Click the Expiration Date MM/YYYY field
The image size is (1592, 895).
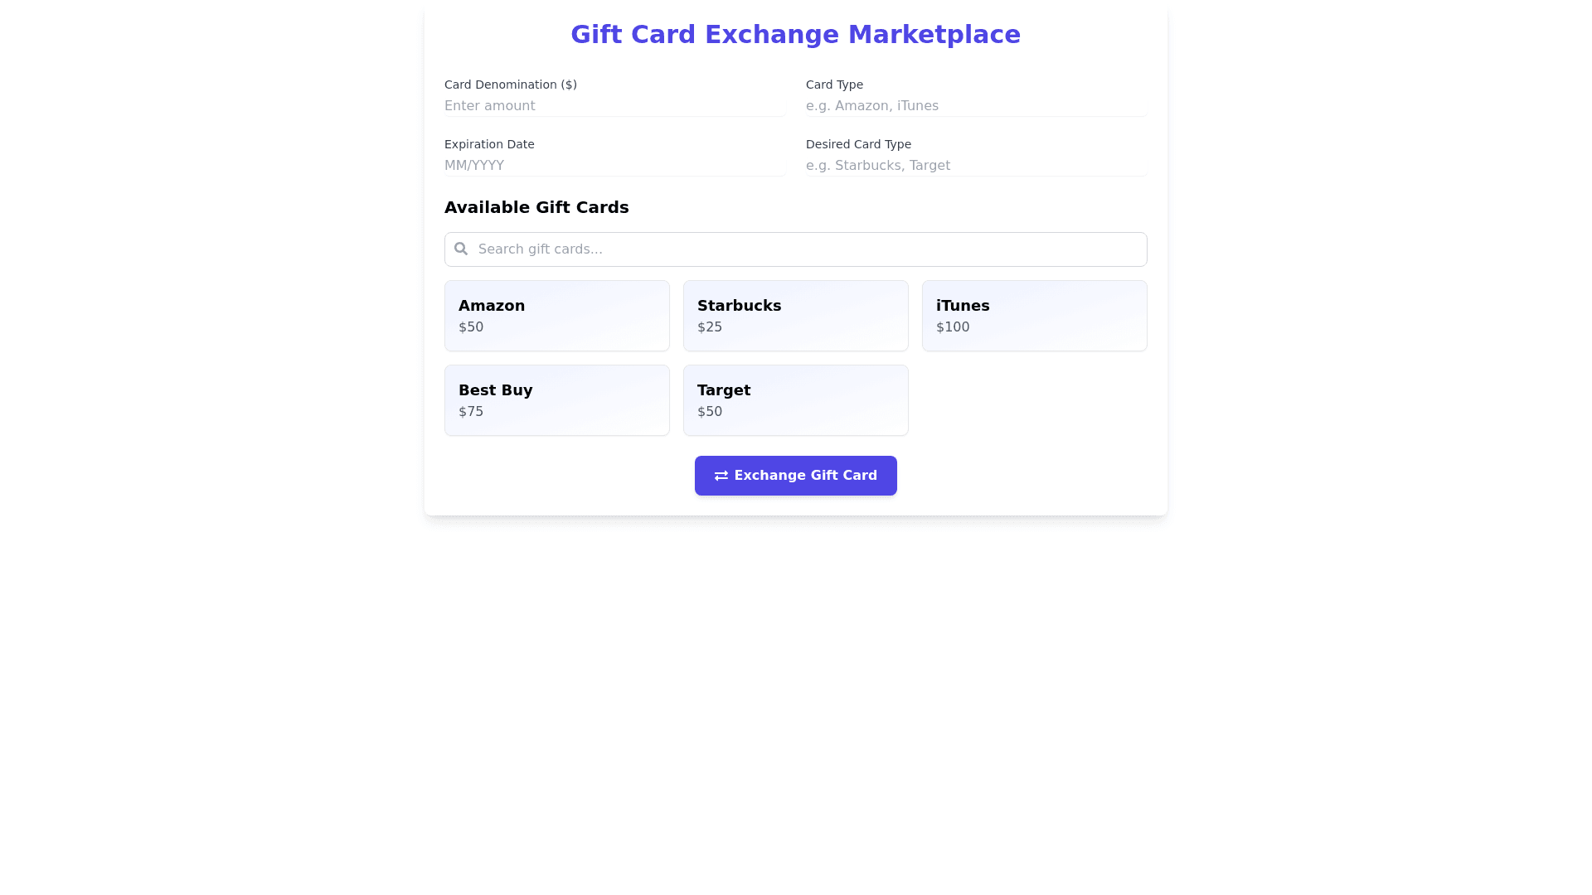[614, 166]
